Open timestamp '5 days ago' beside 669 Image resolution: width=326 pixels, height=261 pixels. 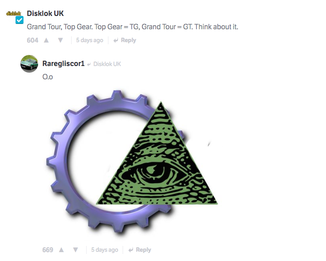pyautogui.click(x=105, y=249)
